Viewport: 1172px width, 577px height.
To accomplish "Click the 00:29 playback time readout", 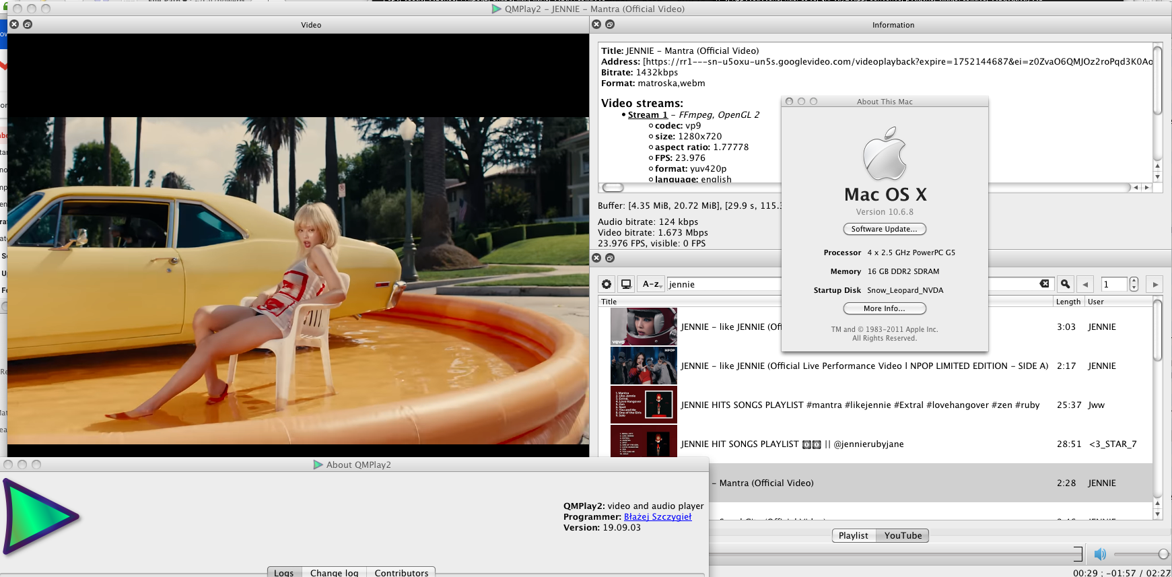I will coord(1085,573).
